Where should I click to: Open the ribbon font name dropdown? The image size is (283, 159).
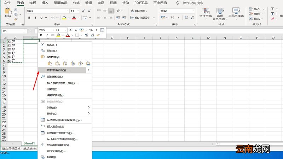coord(68,11)
